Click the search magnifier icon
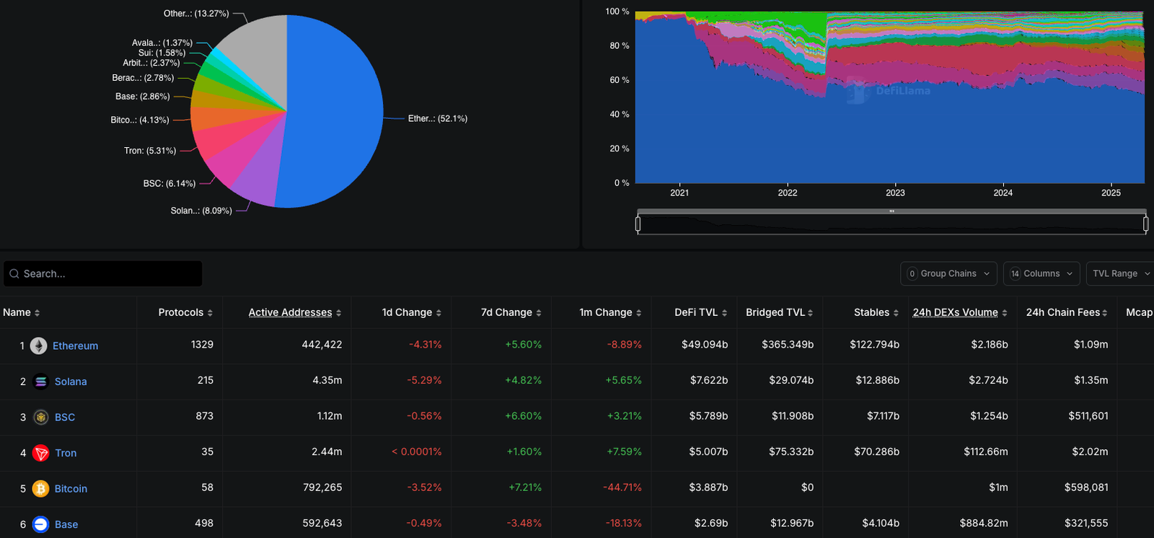The height and width of the screenshot is (538, 1154). (x=14, y=274)
